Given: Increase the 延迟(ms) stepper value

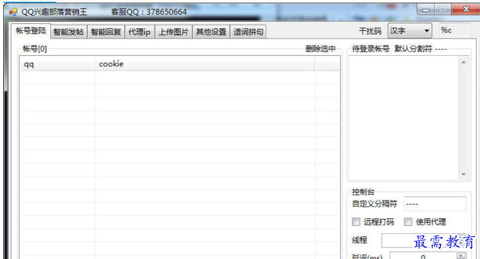Looking at the screenshot, I should [461, 255].
